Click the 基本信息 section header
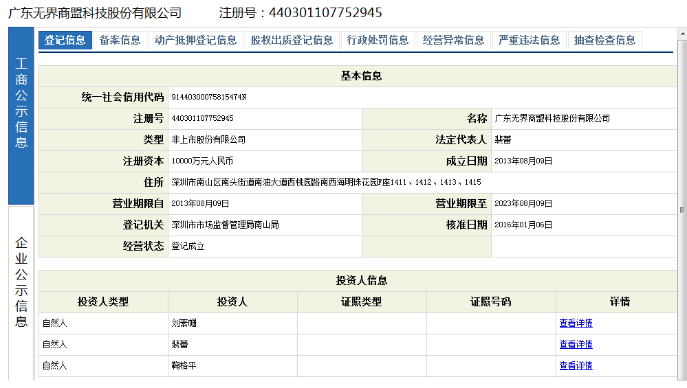The width and height of the screenshot is (687, 388). click(x=361, y=76)
